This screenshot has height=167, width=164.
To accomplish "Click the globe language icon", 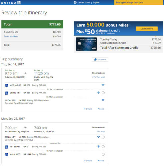I will coord(75,2).
